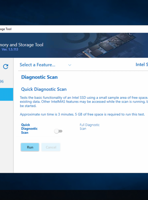148x200 pixels.
Task: Select the Quick Diagnostic Scan toggle label
Action: pyautogui.click(x=29, y=129)
